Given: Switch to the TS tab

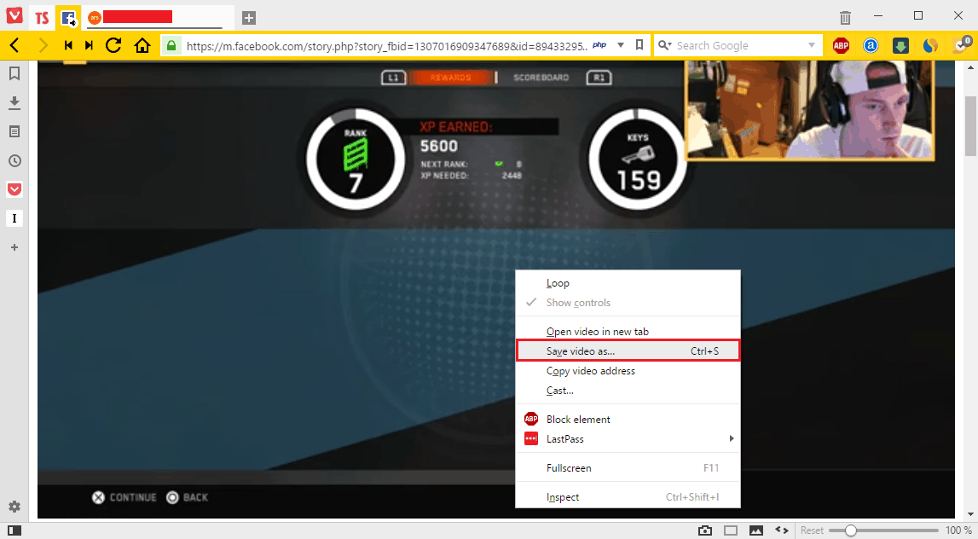Looking at the screenshot, I should [42, 17].
